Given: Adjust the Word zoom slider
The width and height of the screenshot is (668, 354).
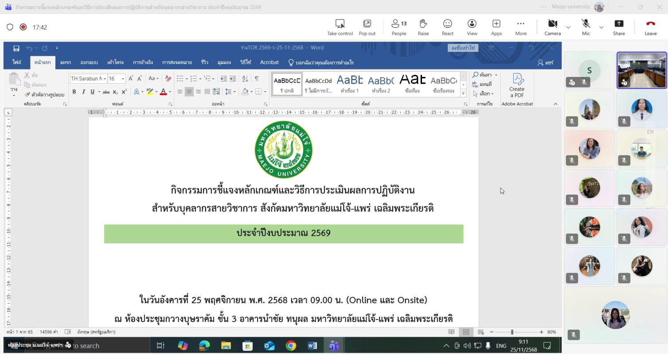Looking at the screenshot, I should (x=512, y=332).
